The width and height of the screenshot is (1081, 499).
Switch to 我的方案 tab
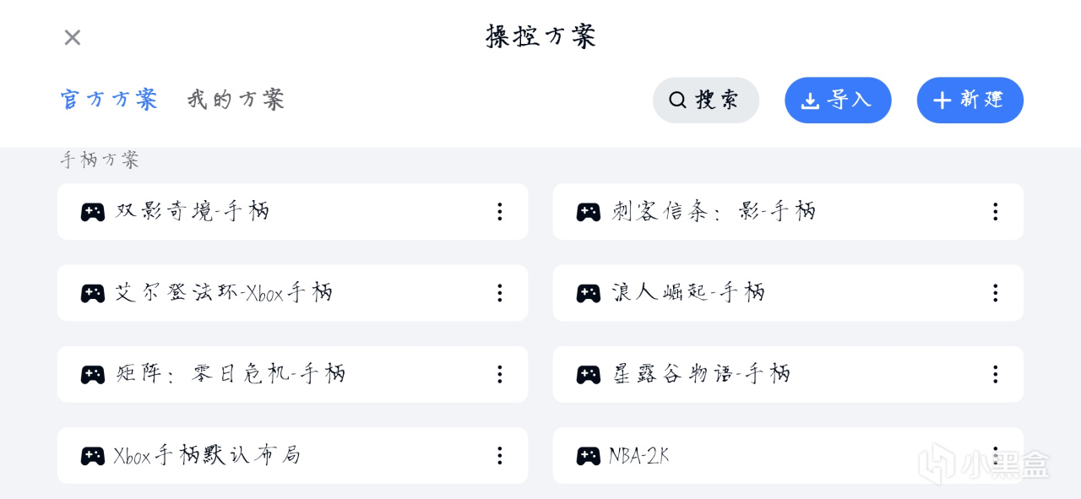236,99
